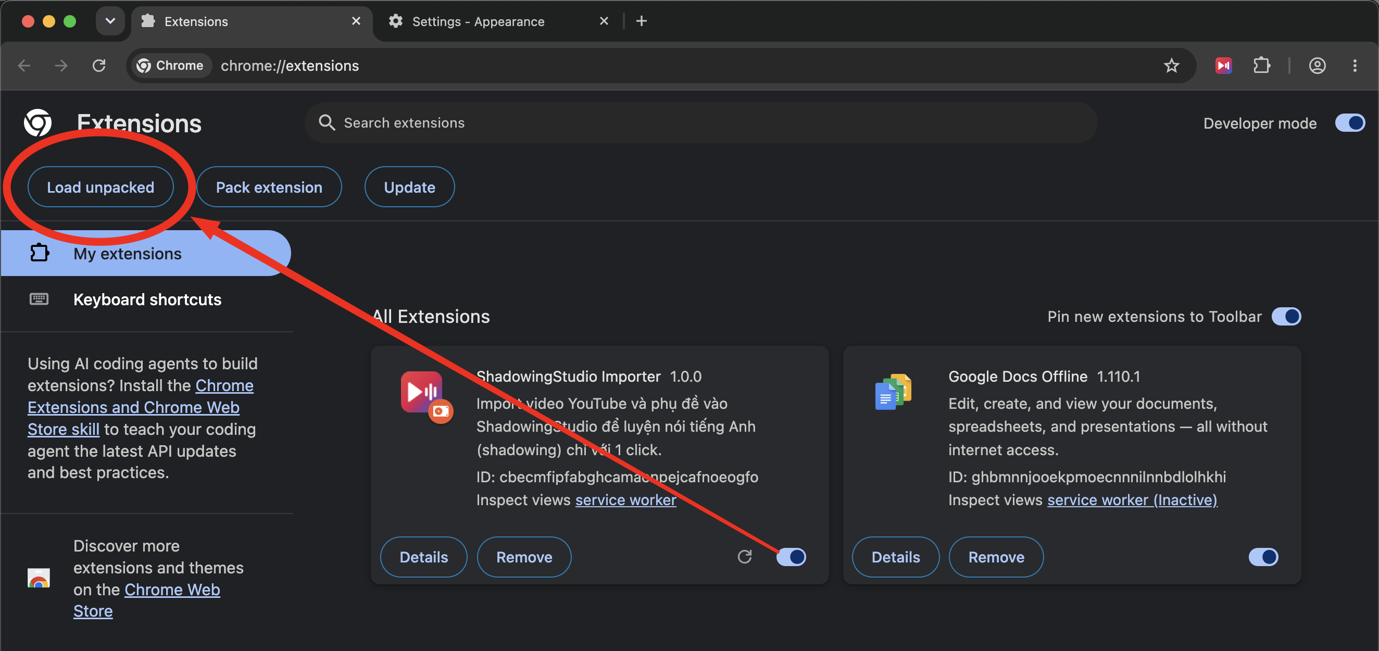
Task: Click the Chrome logo beside Extensions heading
Action: click(38, 123)
